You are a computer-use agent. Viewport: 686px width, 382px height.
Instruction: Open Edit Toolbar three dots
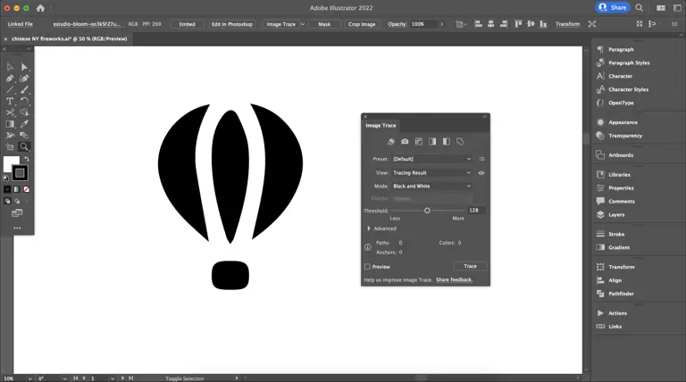point(17,228)
